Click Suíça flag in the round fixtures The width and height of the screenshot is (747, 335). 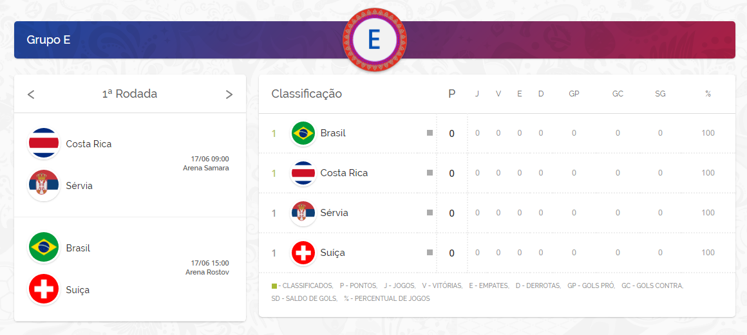[44, 289]
